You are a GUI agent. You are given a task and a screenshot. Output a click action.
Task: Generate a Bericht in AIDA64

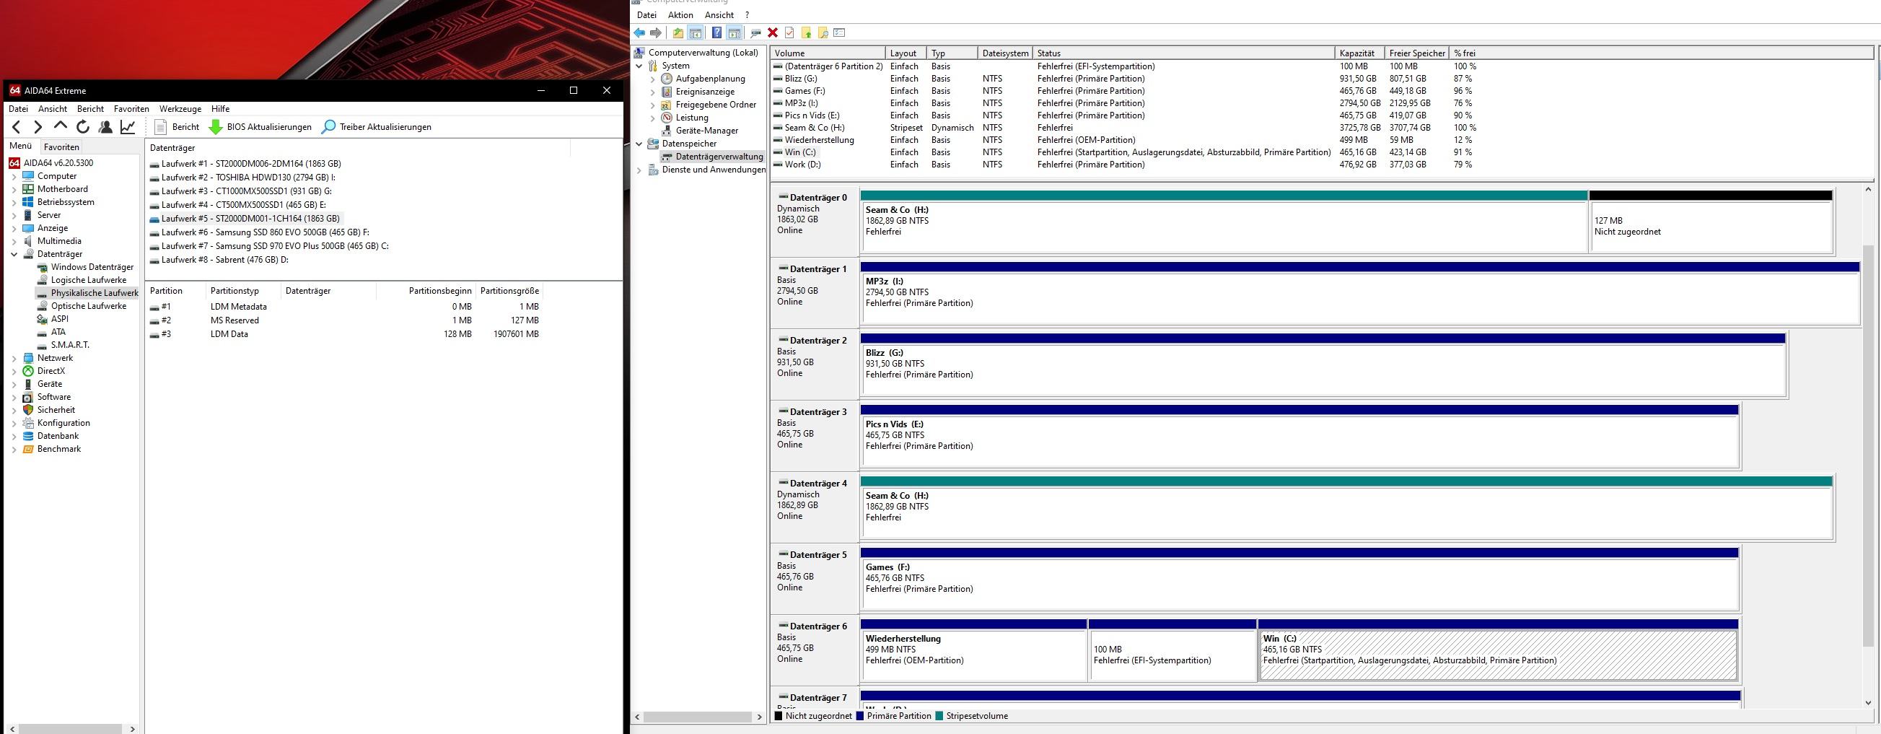177,127
